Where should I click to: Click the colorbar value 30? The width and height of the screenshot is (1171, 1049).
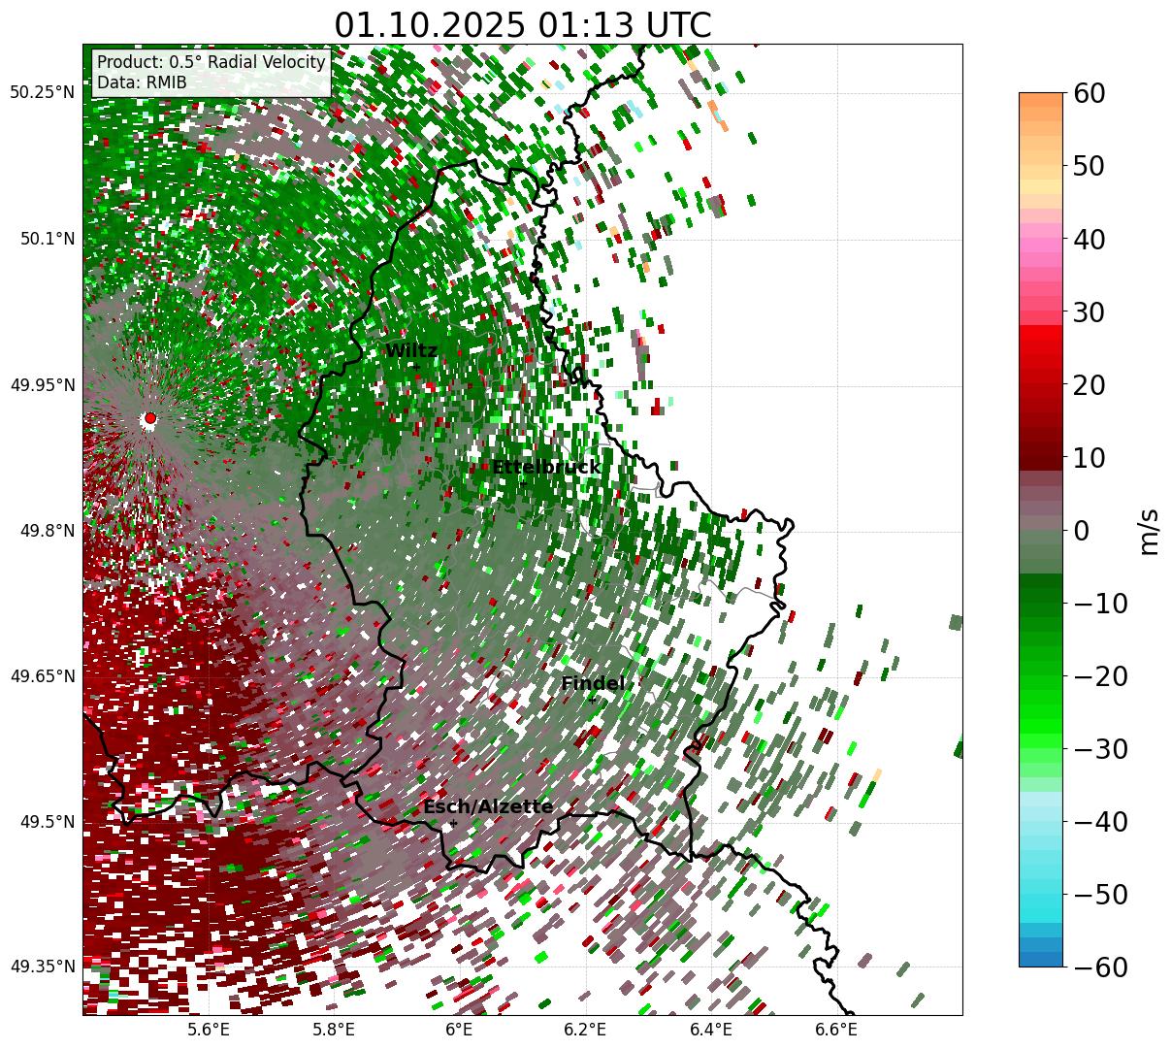tap(1089, 312)
